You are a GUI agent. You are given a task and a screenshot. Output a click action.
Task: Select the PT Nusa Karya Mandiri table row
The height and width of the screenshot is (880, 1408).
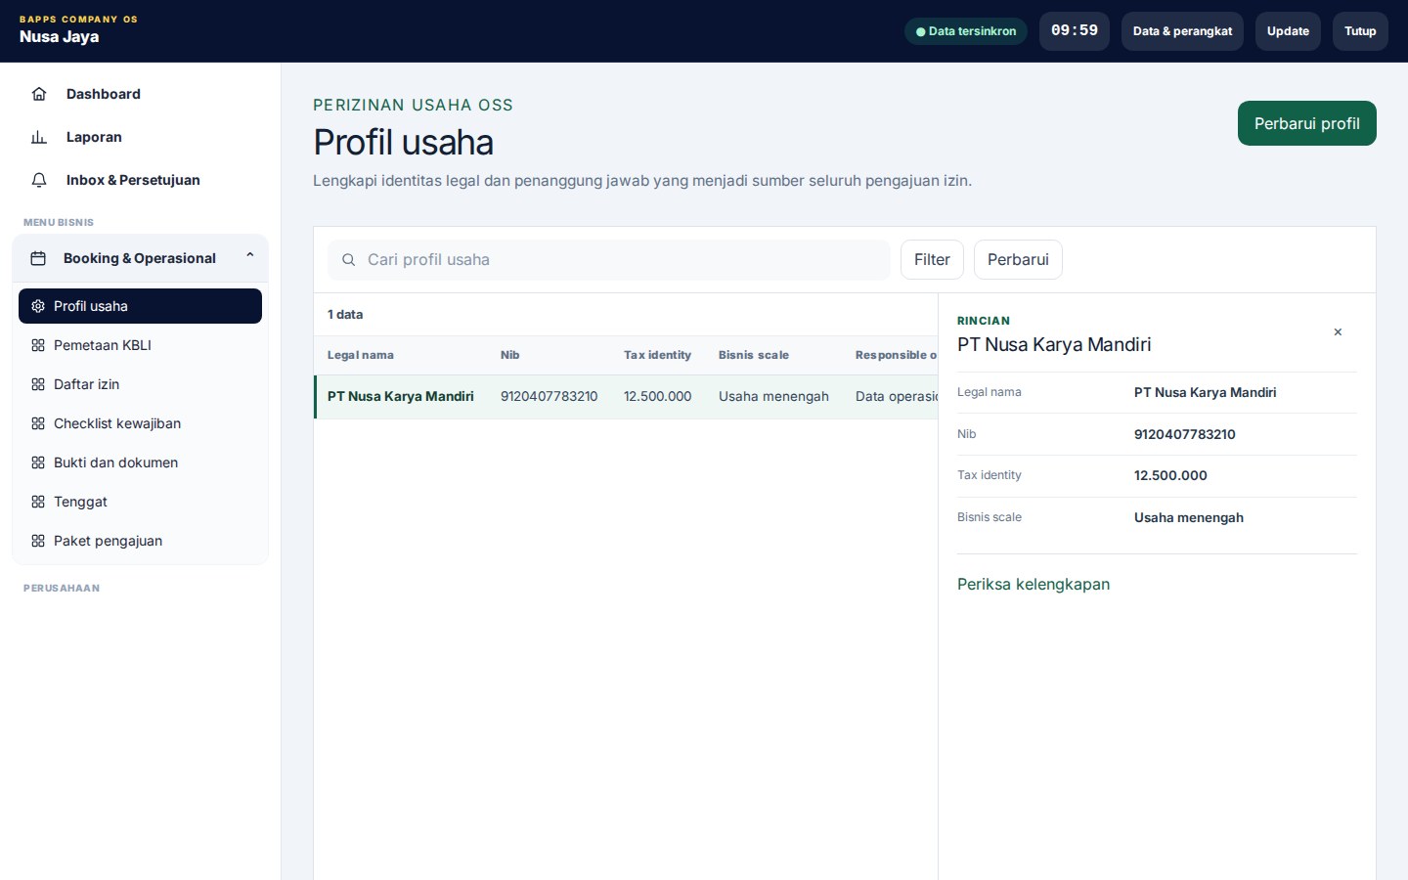tap(626, 397)
